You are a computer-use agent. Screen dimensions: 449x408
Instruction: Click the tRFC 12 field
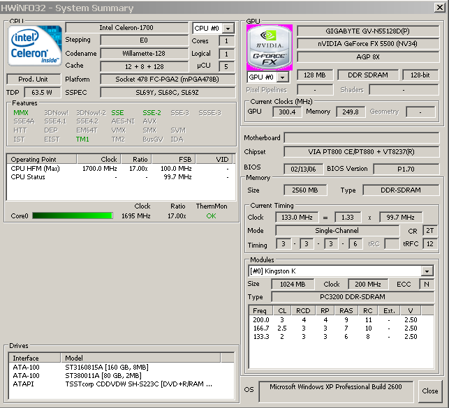(430, 244)
